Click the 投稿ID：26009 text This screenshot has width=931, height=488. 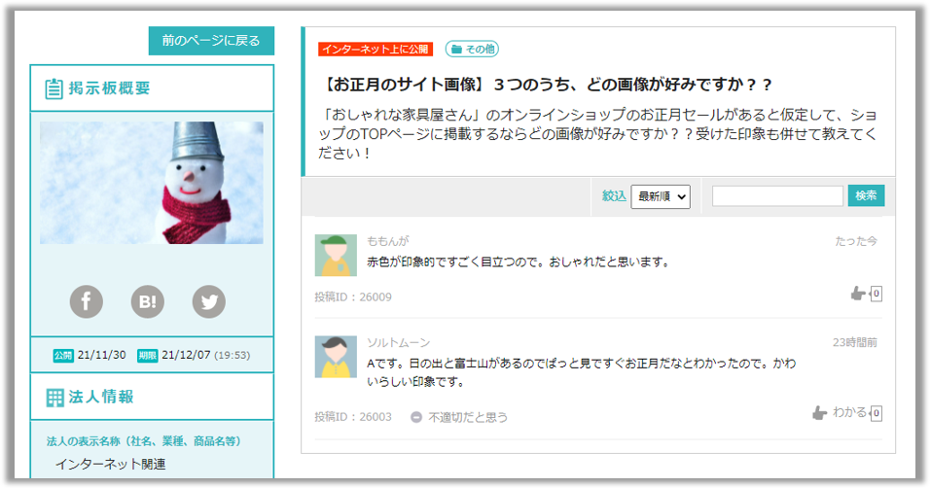point(353,297)
